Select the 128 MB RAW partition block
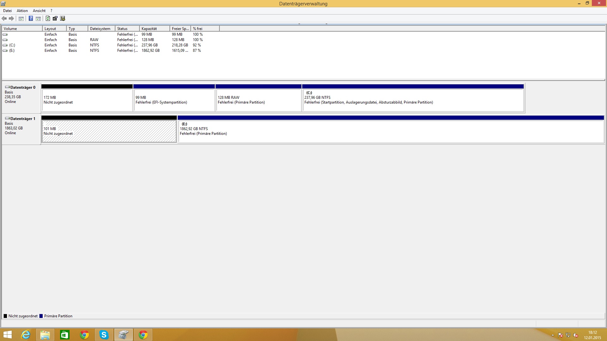 coord(258,100)
